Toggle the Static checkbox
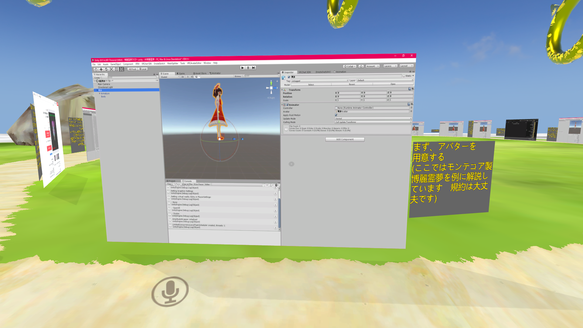 point(404,76)
